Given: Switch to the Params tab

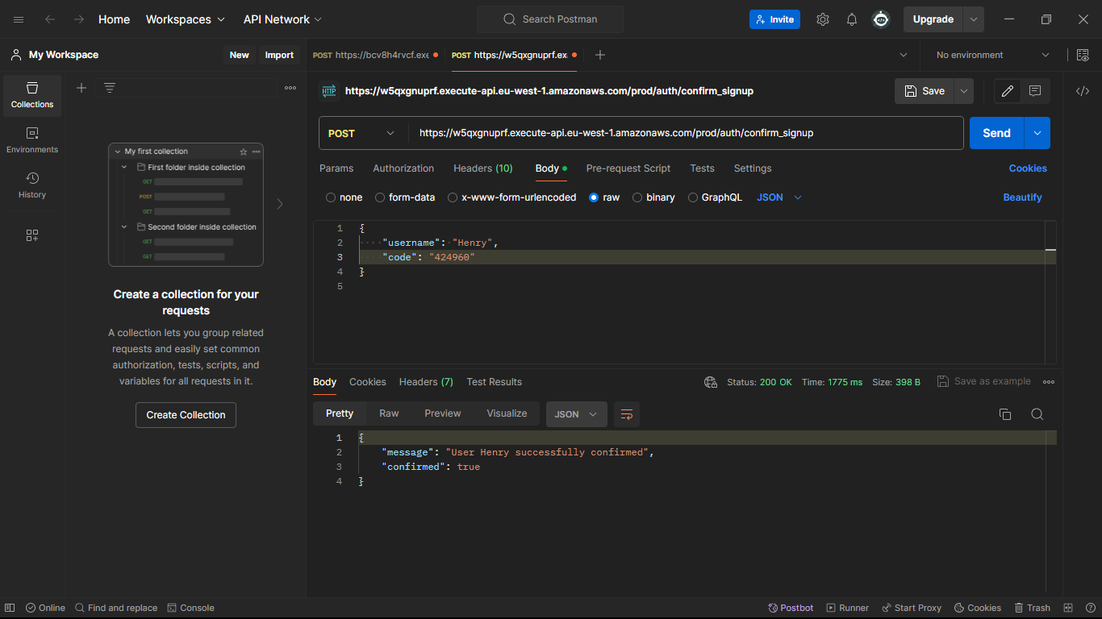Looking at the screenshot, I should tap(336, 168).
